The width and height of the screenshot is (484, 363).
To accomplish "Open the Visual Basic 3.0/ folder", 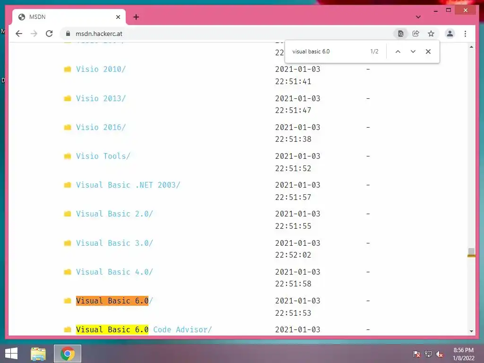I will 114,243.
